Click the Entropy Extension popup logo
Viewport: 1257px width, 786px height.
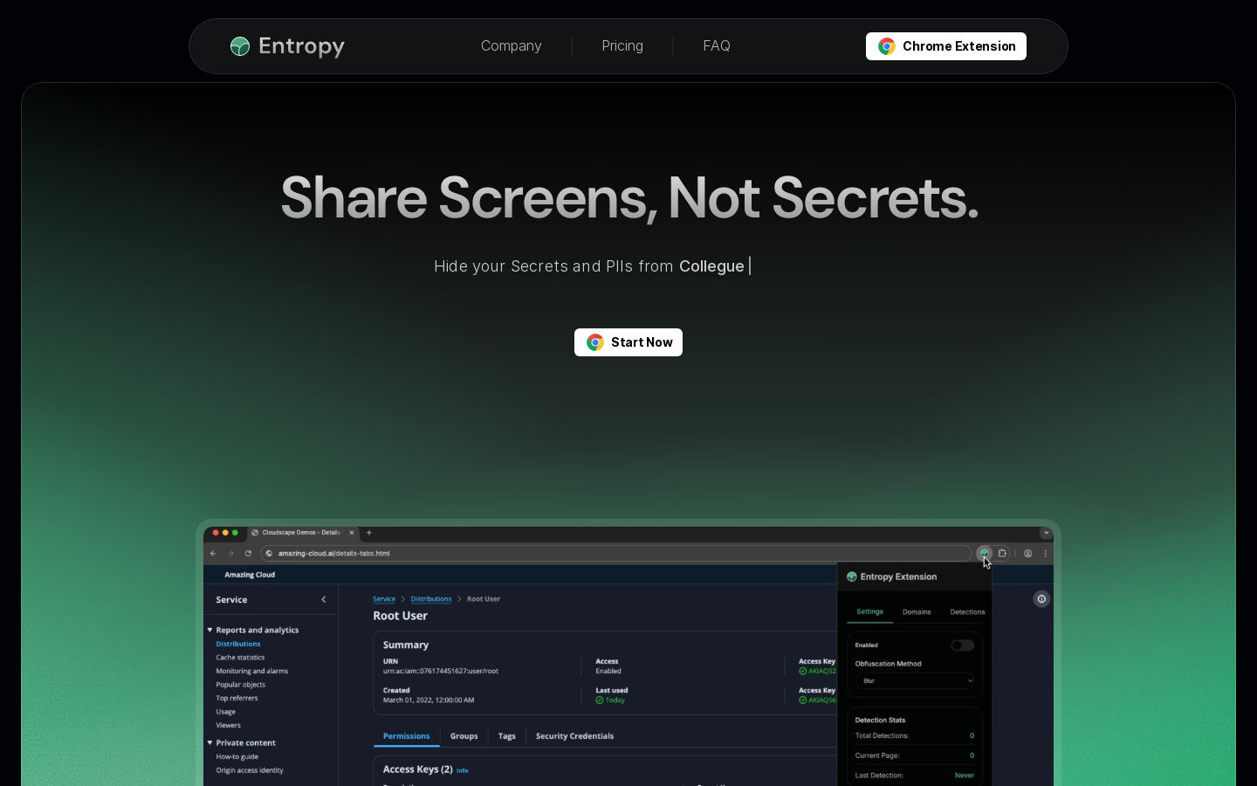pos(852,576)
